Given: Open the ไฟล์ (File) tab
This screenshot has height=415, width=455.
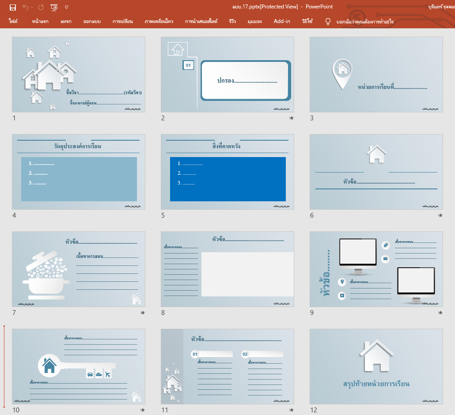Looking at the screenshot, I should coord(13,21).
